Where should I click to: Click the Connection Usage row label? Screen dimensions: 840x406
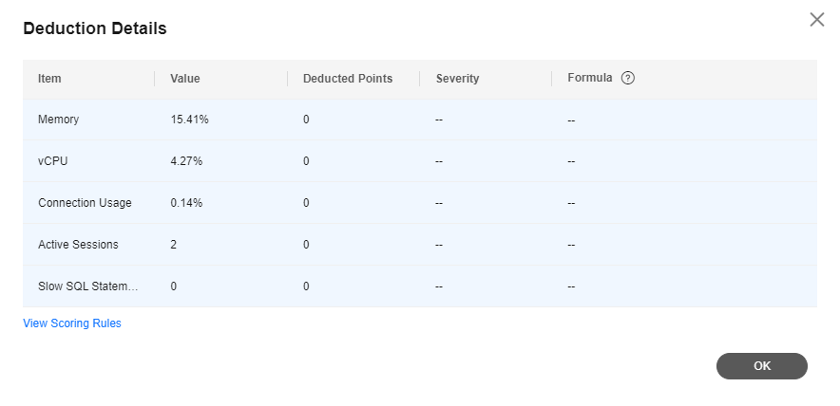[x=85, y=203]
